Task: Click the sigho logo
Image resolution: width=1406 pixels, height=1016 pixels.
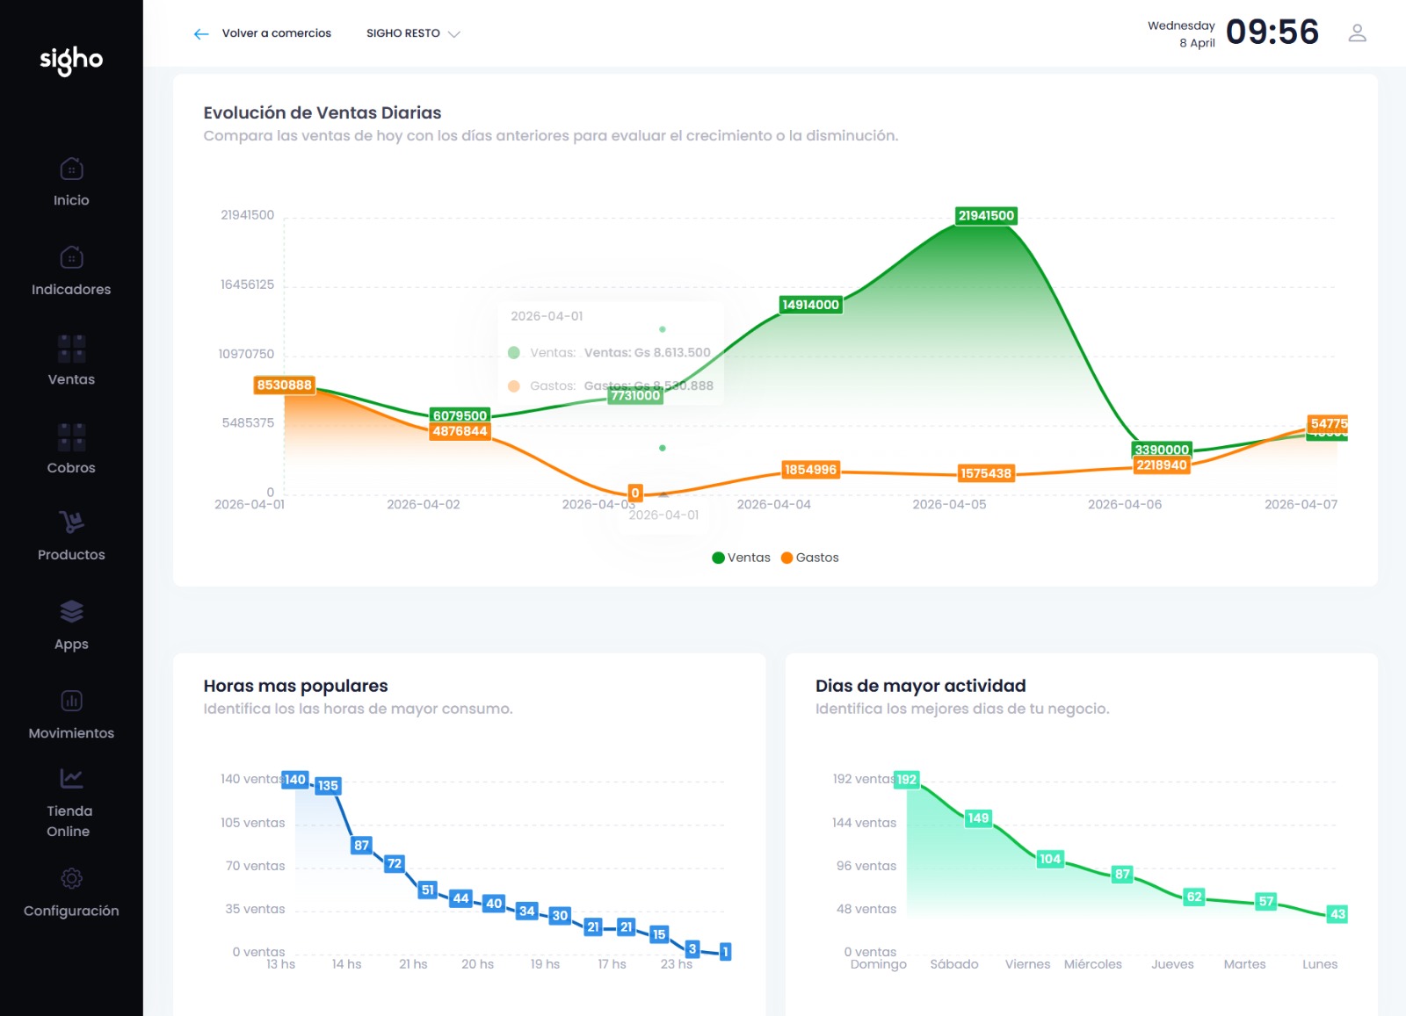Action: 71,60
